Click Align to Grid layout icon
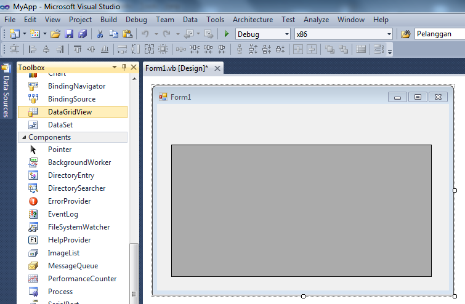The image size is (465, 304). (x=14, y=49)
